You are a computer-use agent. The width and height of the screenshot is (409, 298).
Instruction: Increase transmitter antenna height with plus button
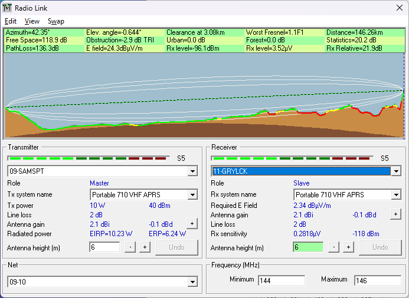145,247
